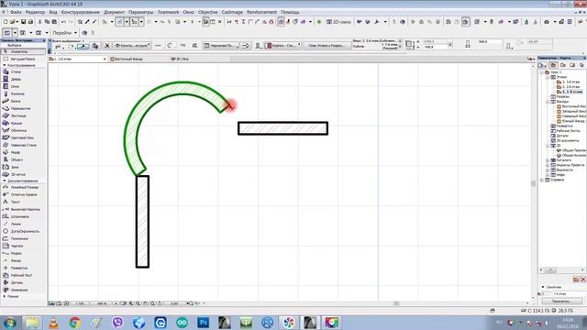Switch to the 3D / Все tab
This screenshot has width=587, height=330.
[x=180, y=59]
